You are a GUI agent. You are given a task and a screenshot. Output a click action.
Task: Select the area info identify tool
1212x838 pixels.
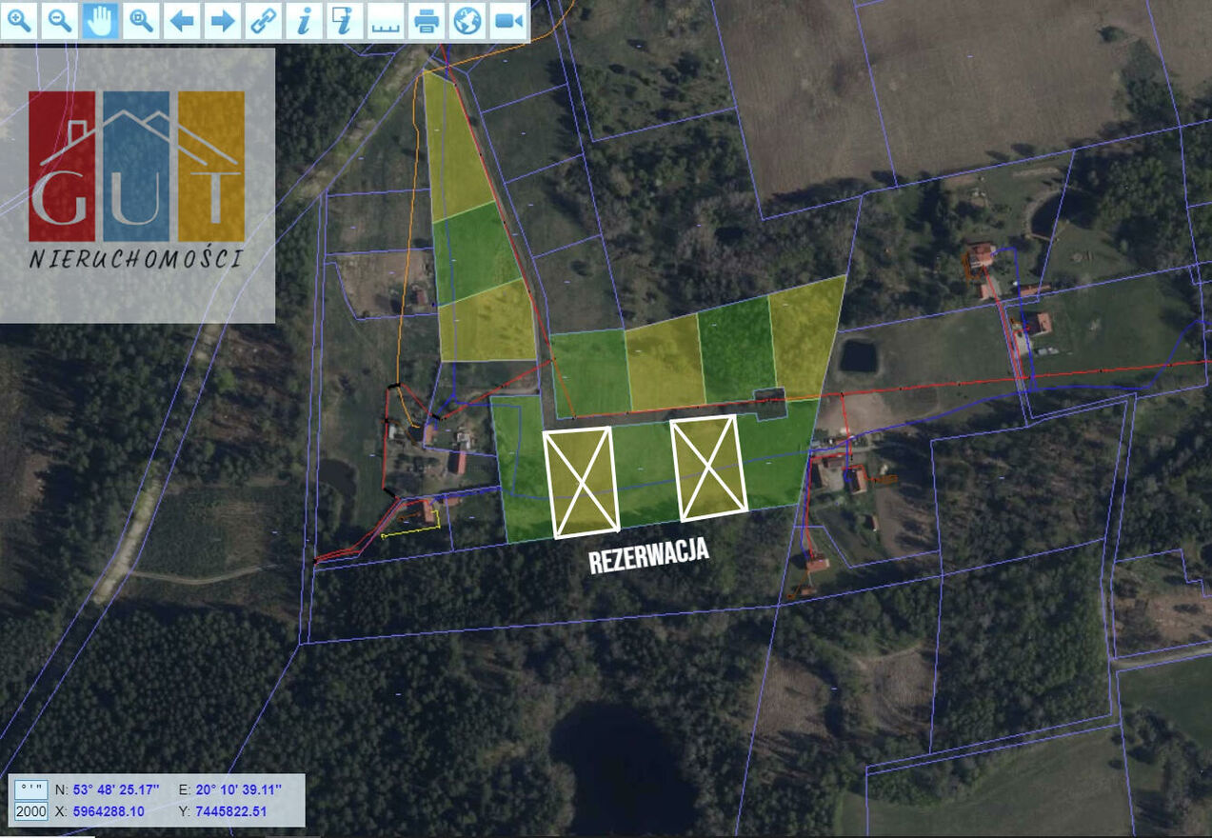tap(344, 20)
